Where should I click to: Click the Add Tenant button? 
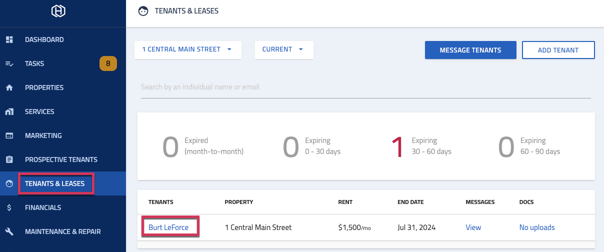(558, 50)
